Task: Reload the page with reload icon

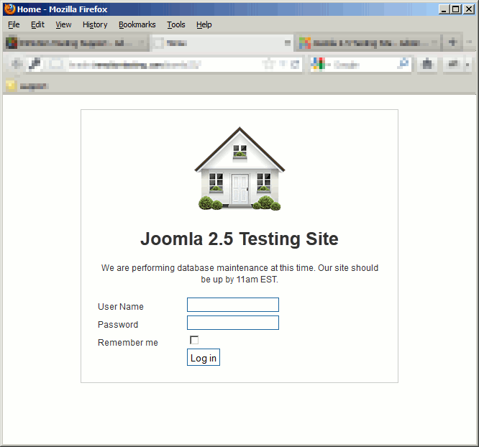Action: [x=295, y=65]
